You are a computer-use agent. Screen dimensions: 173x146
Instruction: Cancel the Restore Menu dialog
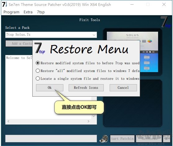123,88
